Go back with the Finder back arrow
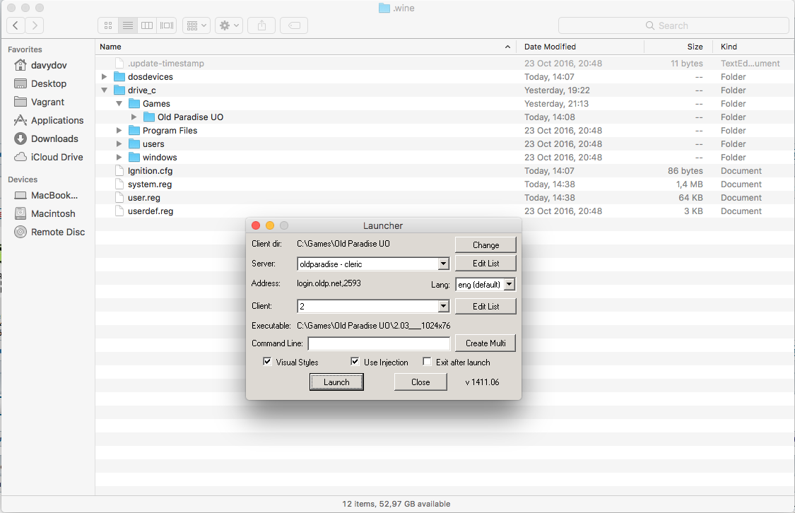 coord(16,25)
